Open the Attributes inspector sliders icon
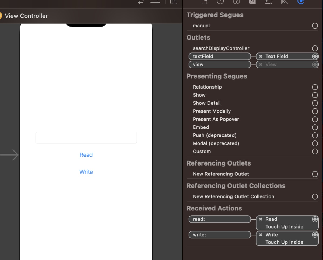This screenshot has width=323, height=260. (x=268, y=2)
